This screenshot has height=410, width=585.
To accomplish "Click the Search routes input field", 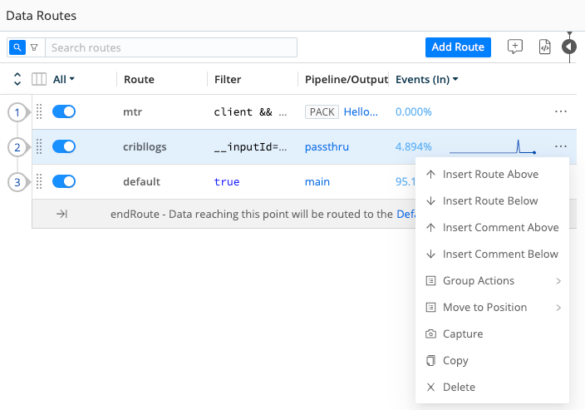I will click(172, 47).
